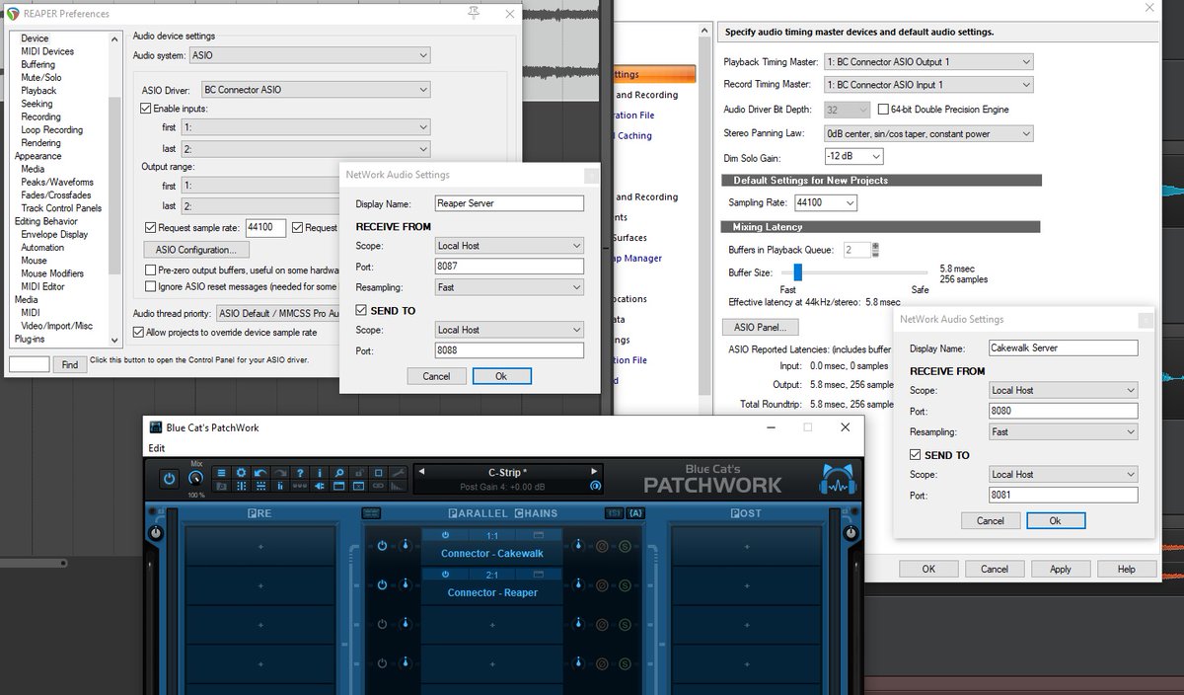The height and width of the screenshot is (695, 1184).
Task: Open Playback Timing Master dropdown
Action: [x=928, y=61]
